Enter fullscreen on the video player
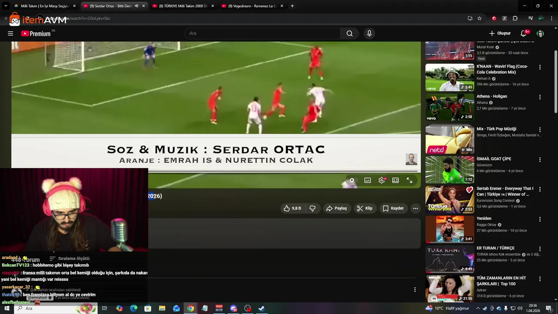558x314 pixels. pos(409,180)
